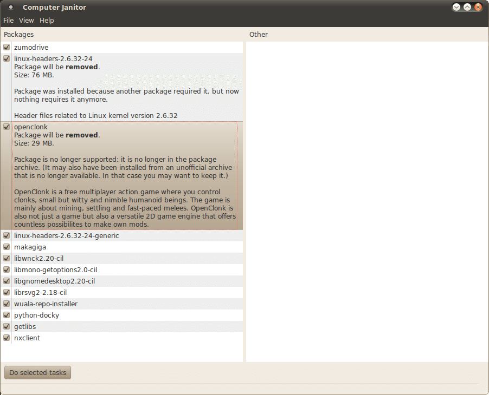Uncheck the zumodrive package
Screen dimensions: 489x395
(6, 47)
